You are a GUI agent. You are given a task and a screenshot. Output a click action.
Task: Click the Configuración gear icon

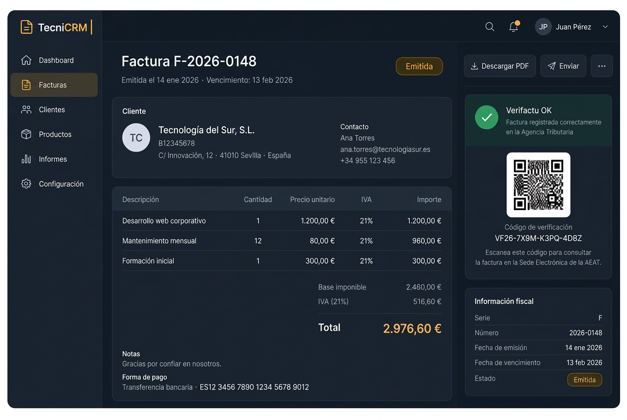(x=26, y=184)
